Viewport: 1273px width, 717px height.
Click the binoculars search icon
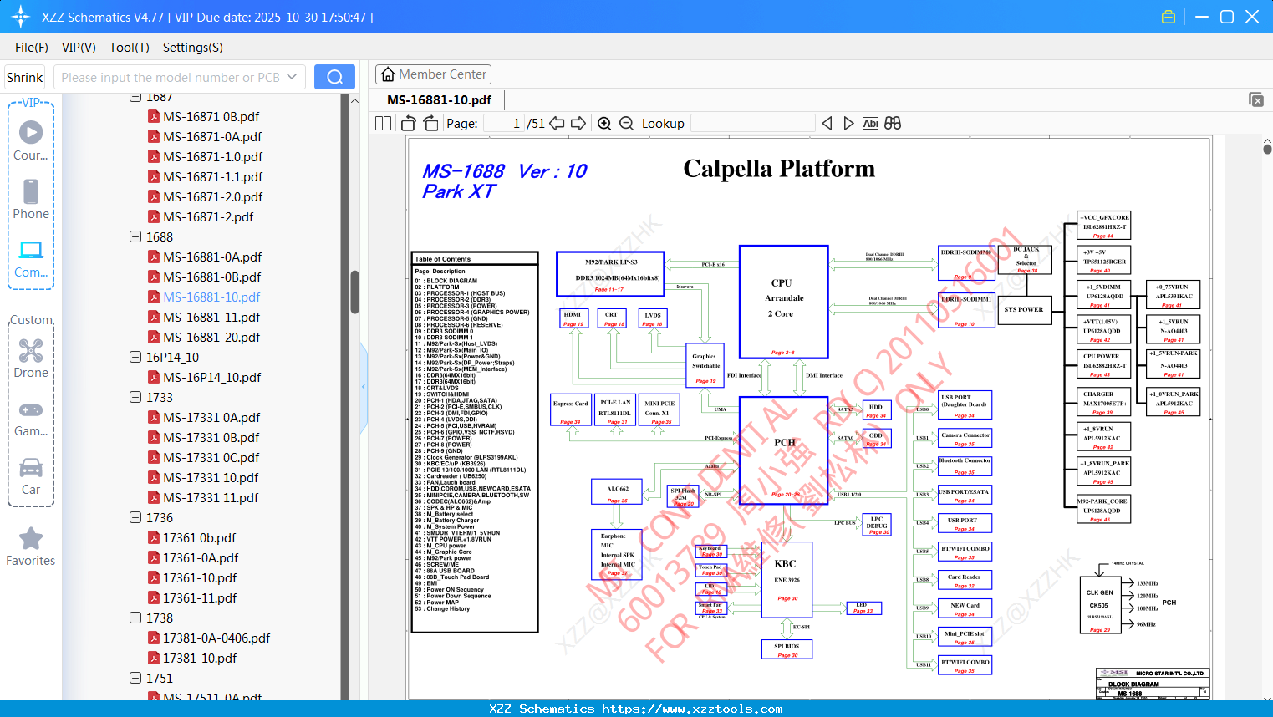(x=893, y=123)
